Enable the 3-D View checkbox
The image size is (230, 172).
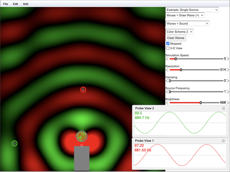168,48
